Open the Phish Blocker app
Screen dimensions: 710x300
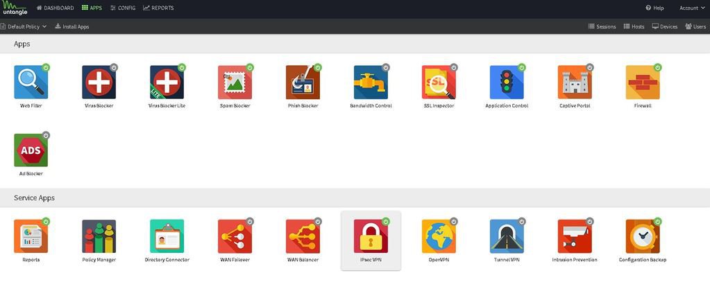pos(303,82)
